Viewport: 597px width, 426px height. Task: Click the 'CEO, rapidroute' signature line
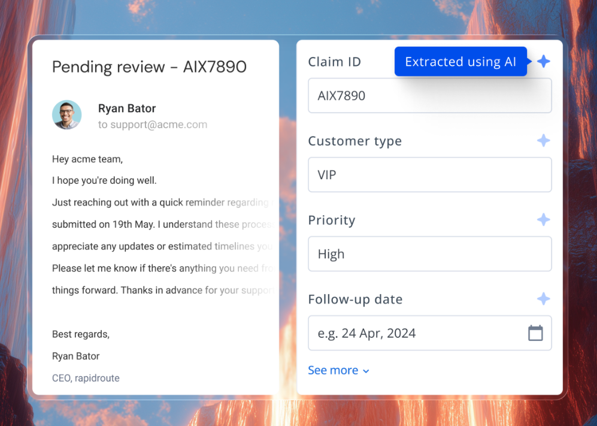coord(86,378)
